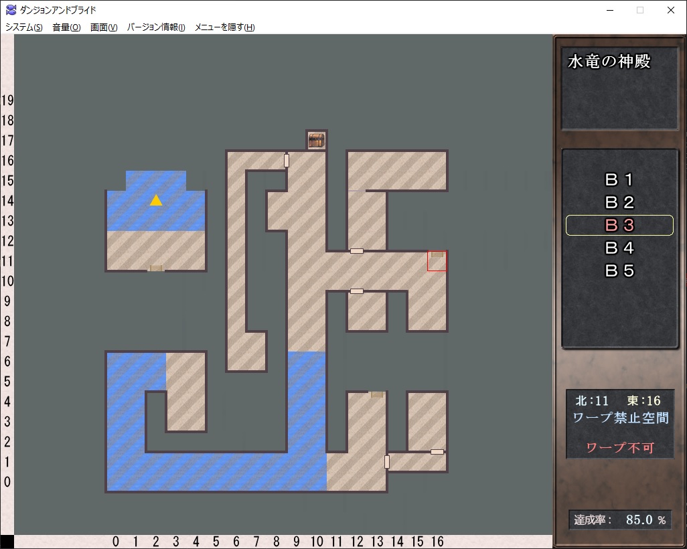
Task: Click the 水竜の神殿 dungeon name
Action: 609,62
